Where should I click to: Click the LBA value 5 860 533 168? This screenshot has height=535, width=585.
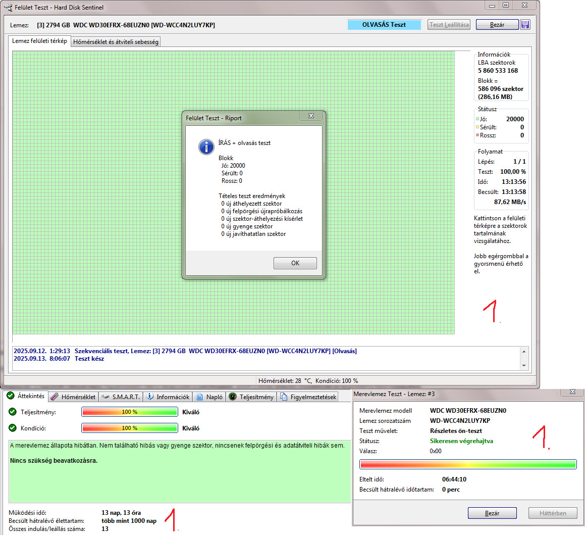pyautogui.click(x=498, y=71)
